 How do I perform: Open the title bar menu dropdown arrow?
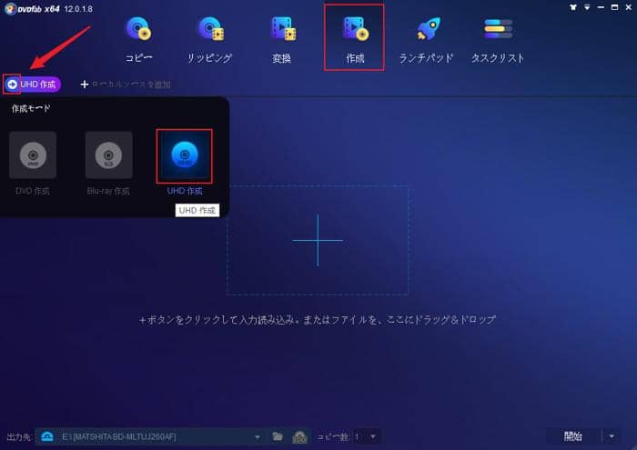587,7
